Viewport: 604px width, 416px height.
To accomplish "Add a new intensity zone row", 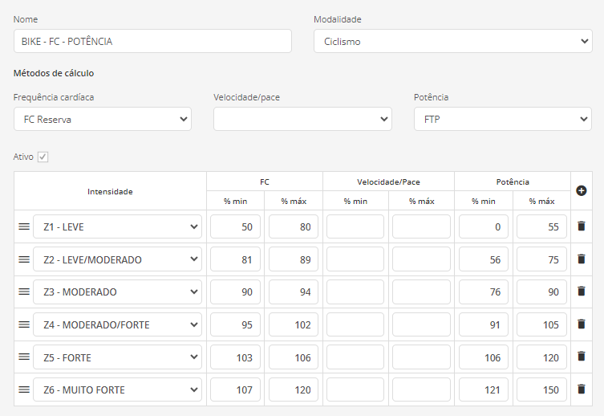I will pyautogui.click(x=582, y=191).
